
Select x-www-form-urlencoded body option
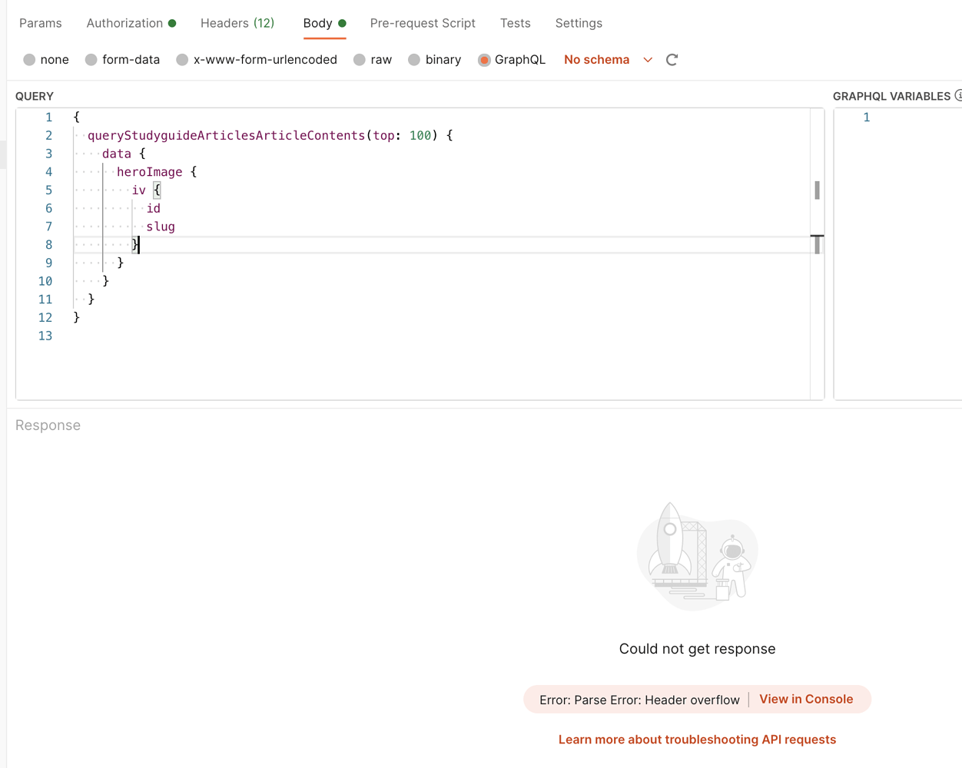click(257, 59)
